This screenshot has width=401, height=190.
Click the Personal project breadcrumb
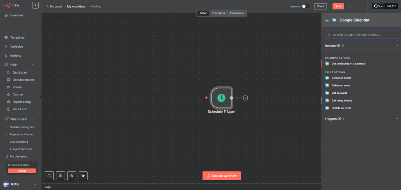(54, 6)
